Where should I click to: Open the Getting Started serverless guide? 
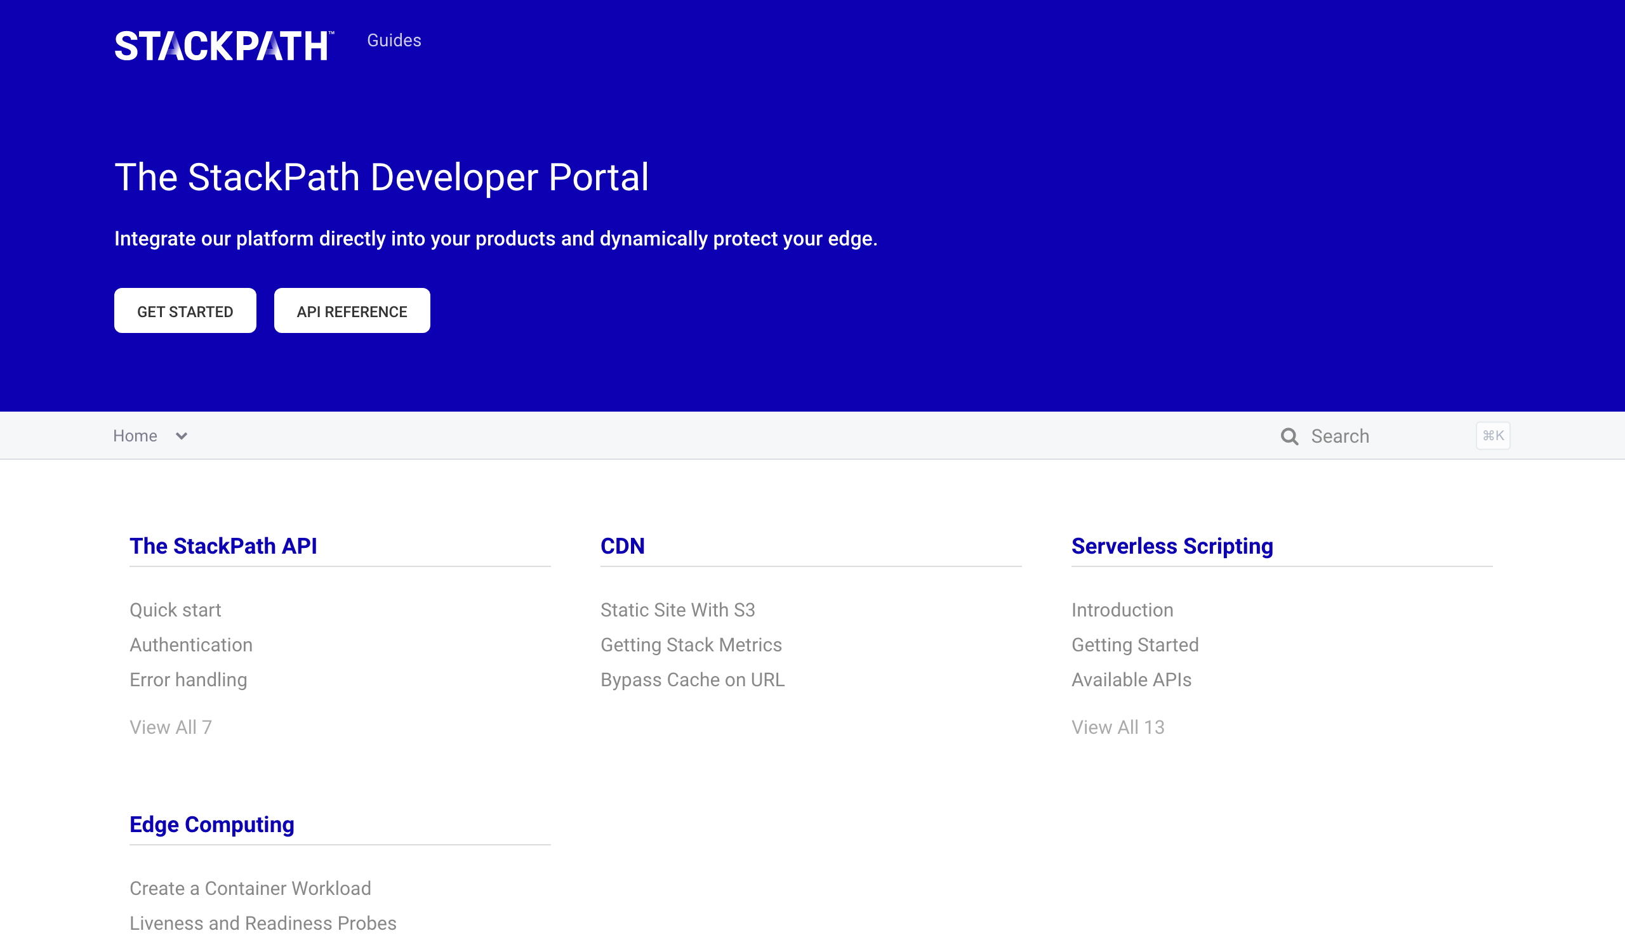1135,645
